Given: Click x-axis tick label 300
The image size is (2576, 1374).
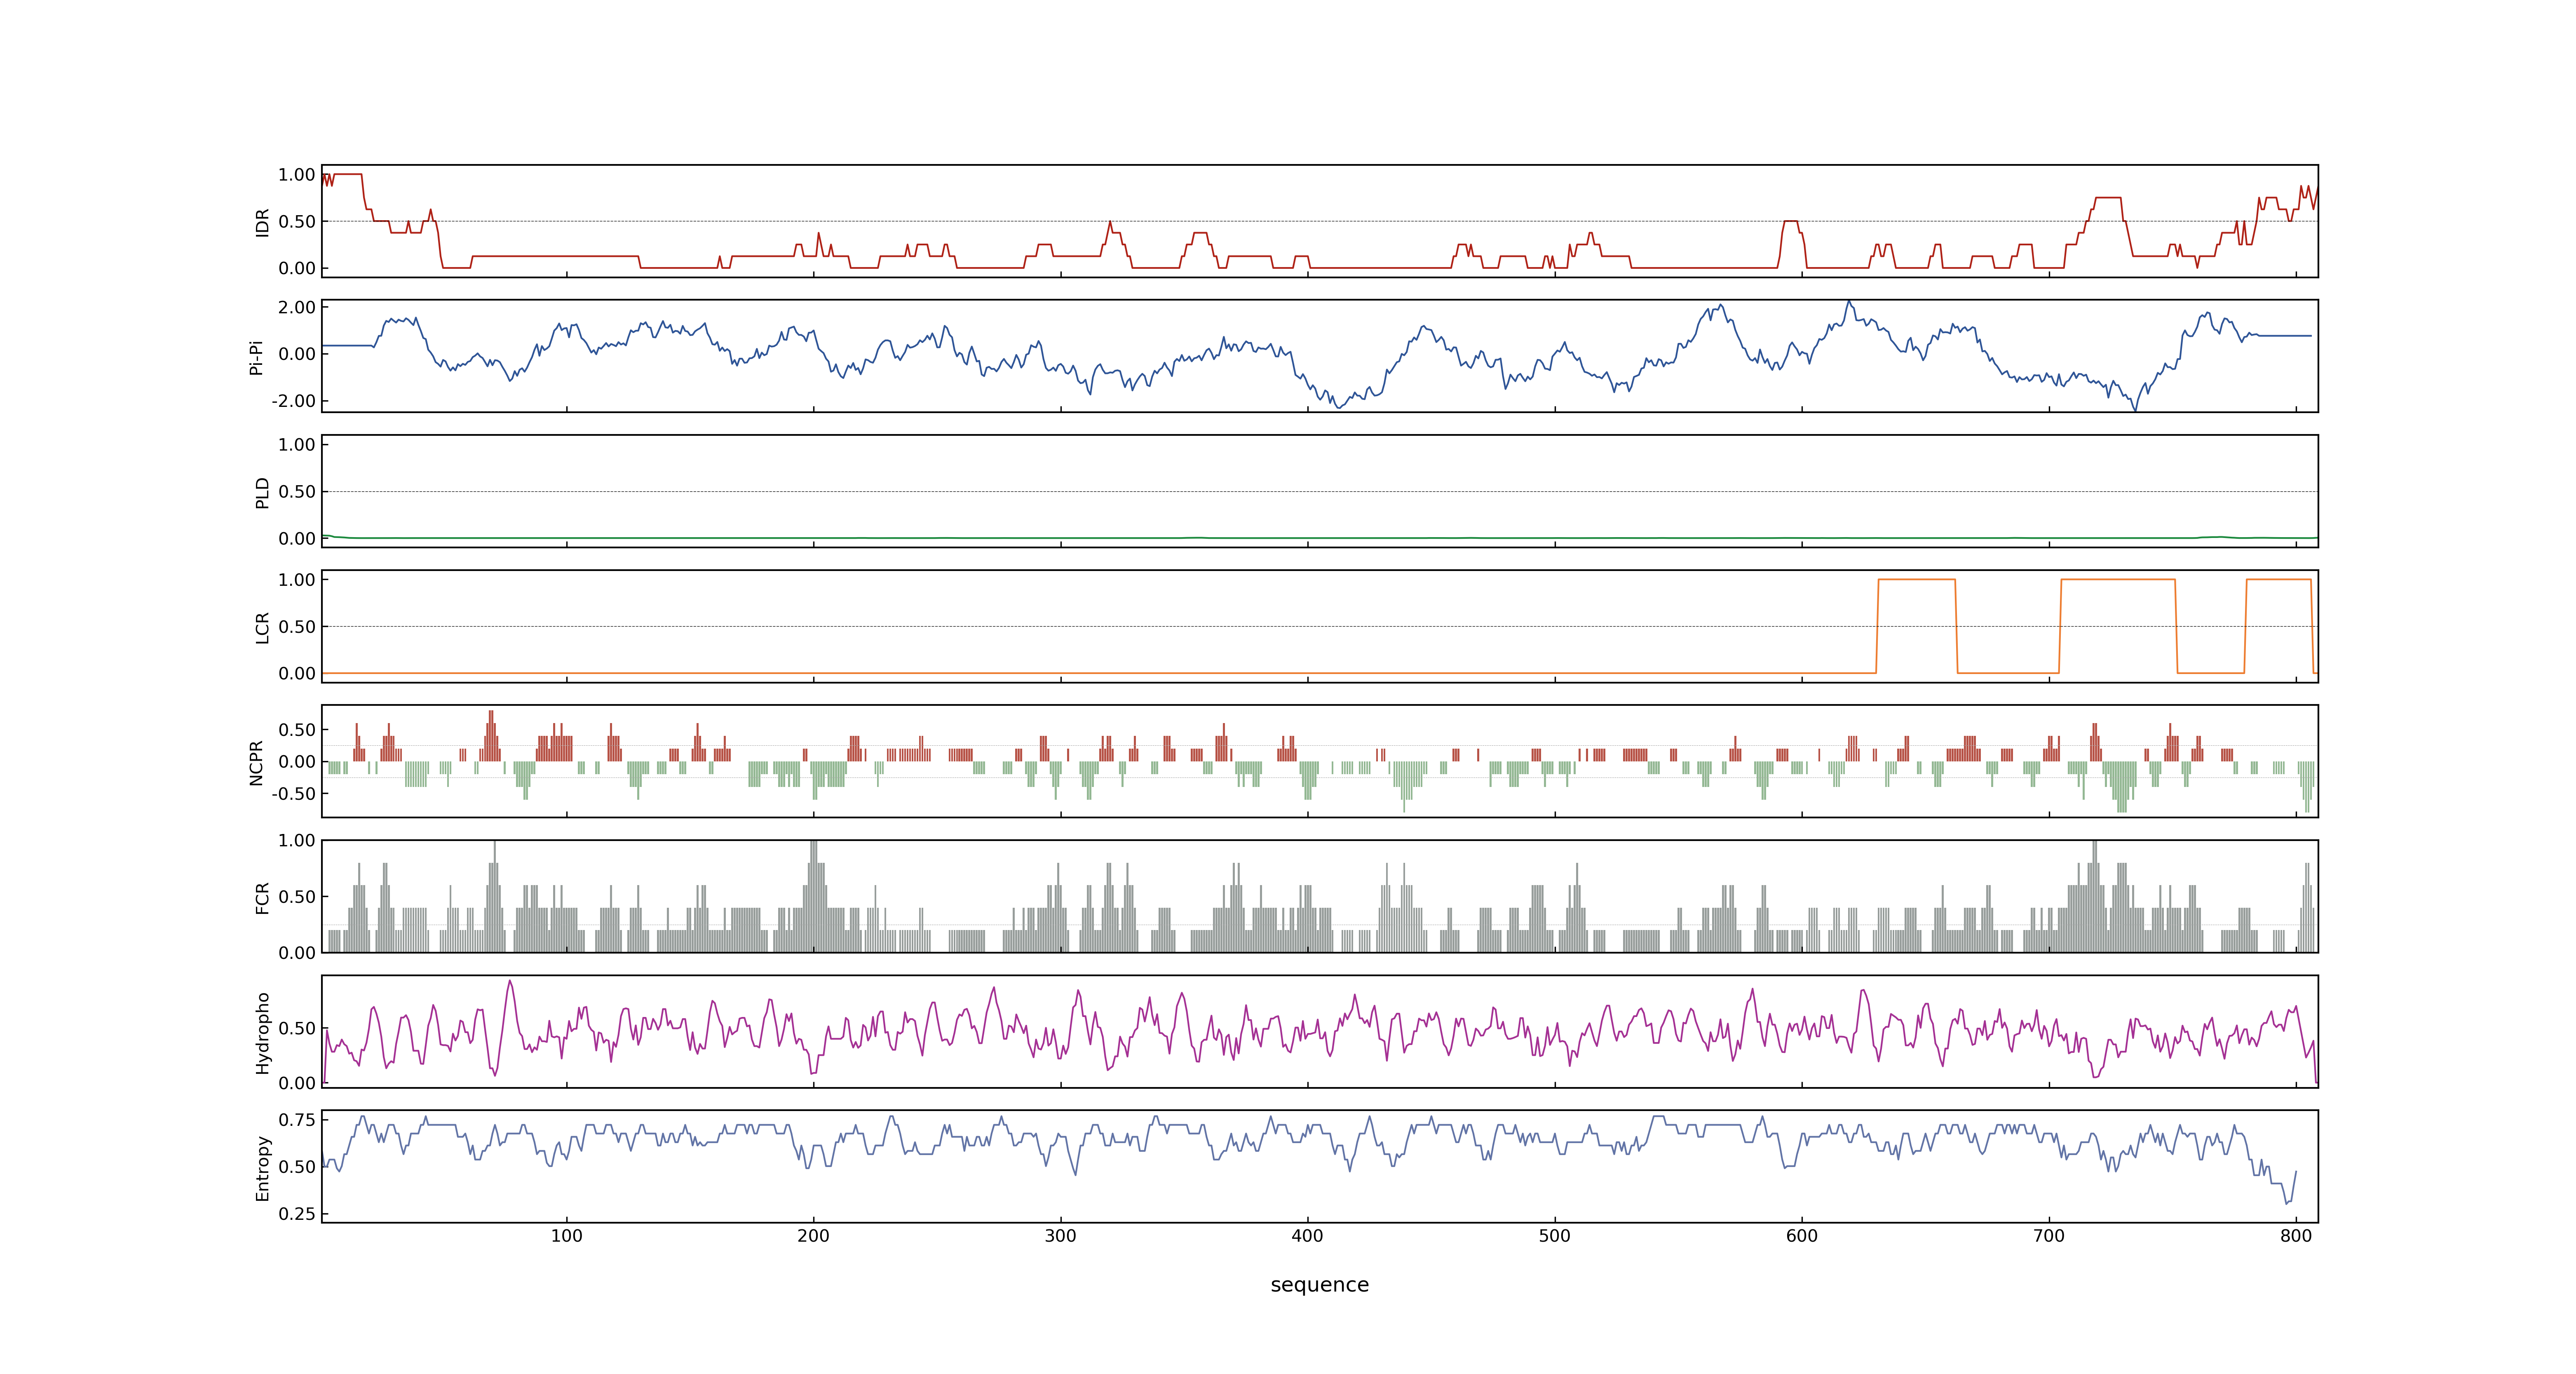Looking at the screenshot, I should point(1060,1236).
